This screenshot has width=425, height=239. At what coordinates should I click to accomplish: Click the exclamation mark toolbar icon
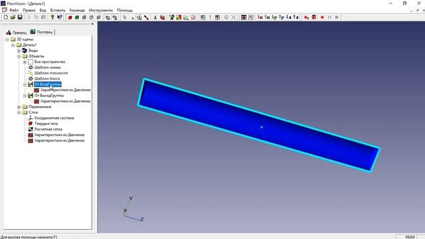210,17
